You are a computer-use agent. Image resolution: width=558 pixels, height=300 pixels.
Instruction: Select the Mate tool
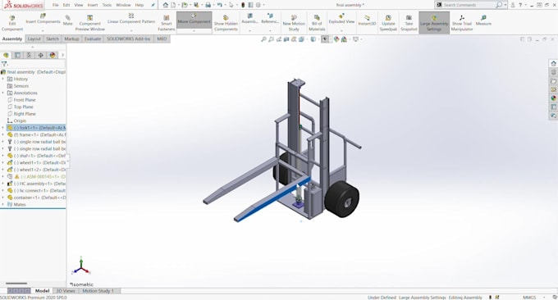click(67, 20)
